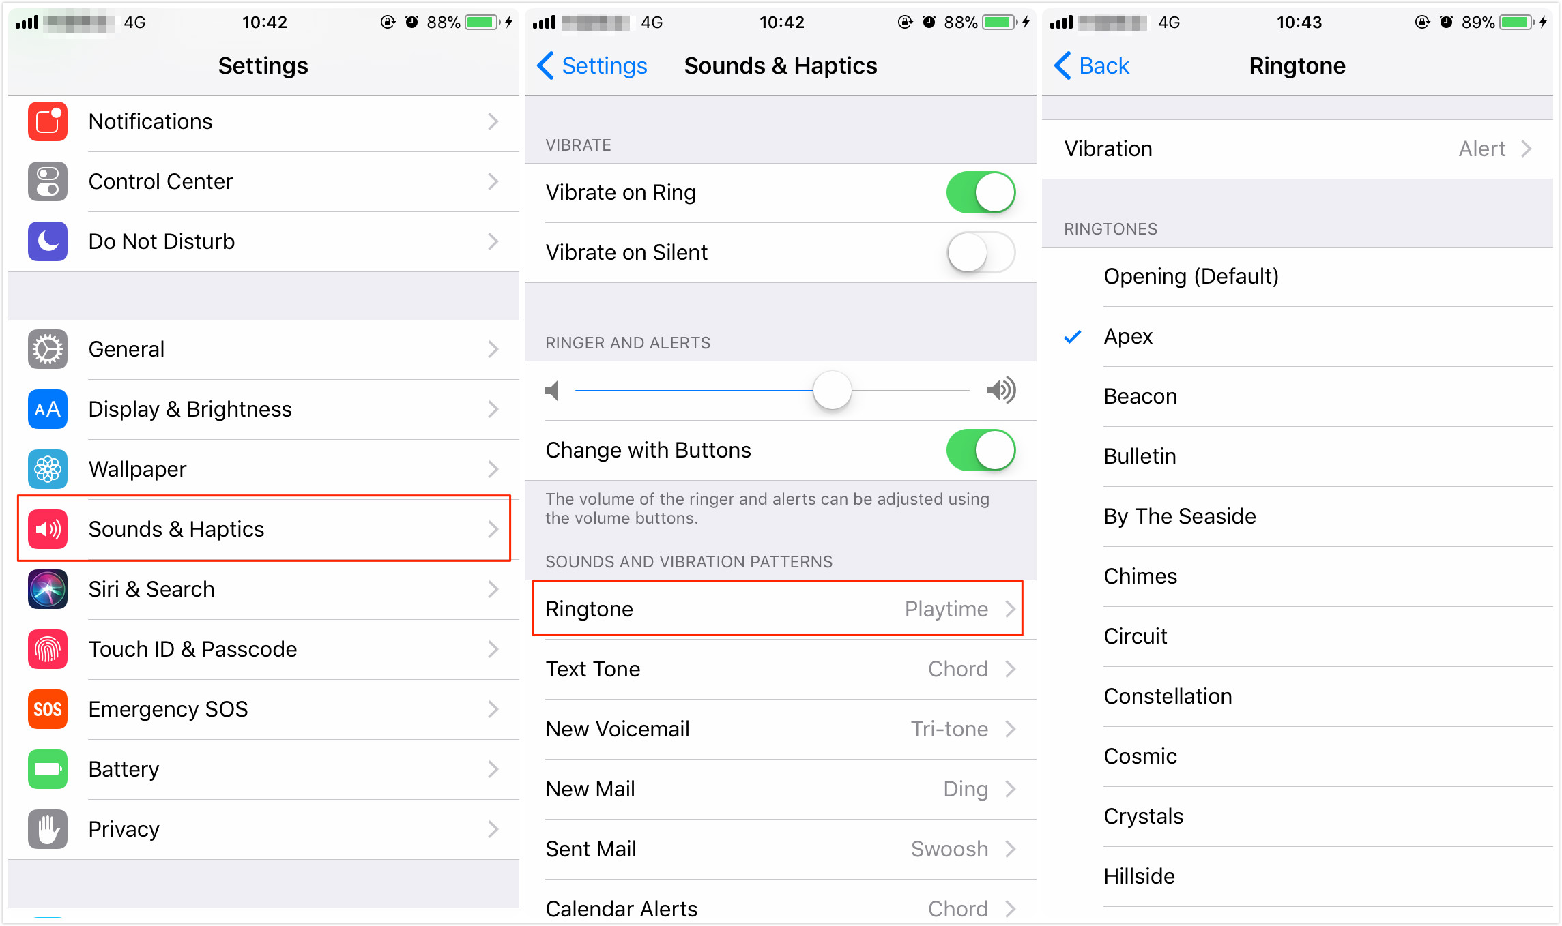
Task: Toggle Vibrate on Silent switch
Action: point(985,254)
